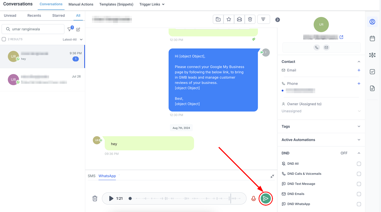Enable DND Calls & Voicemails checkbox
The height and width of the screenshot is (212, 381).
point(359,174)
